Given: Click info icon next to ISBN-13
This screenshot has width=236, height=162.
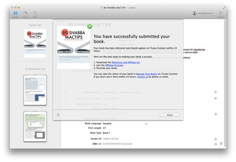Looking at the screenshot, I should [216, 144].
